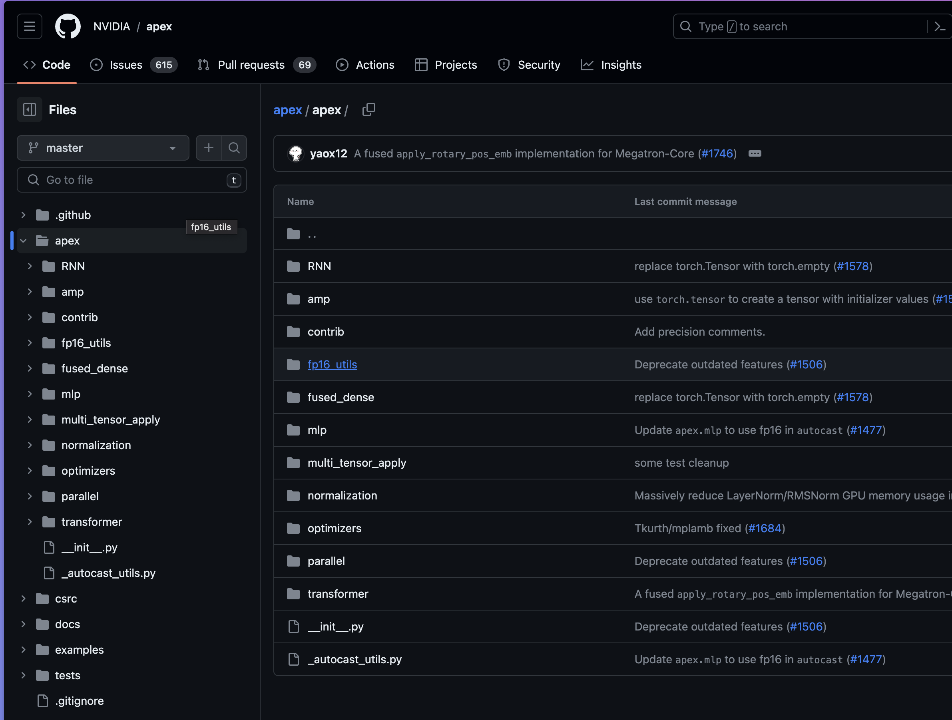The height and width of the screenshot is (720, 952).
Task: Click the optimizers folder icon in the table
Action: 293,529
